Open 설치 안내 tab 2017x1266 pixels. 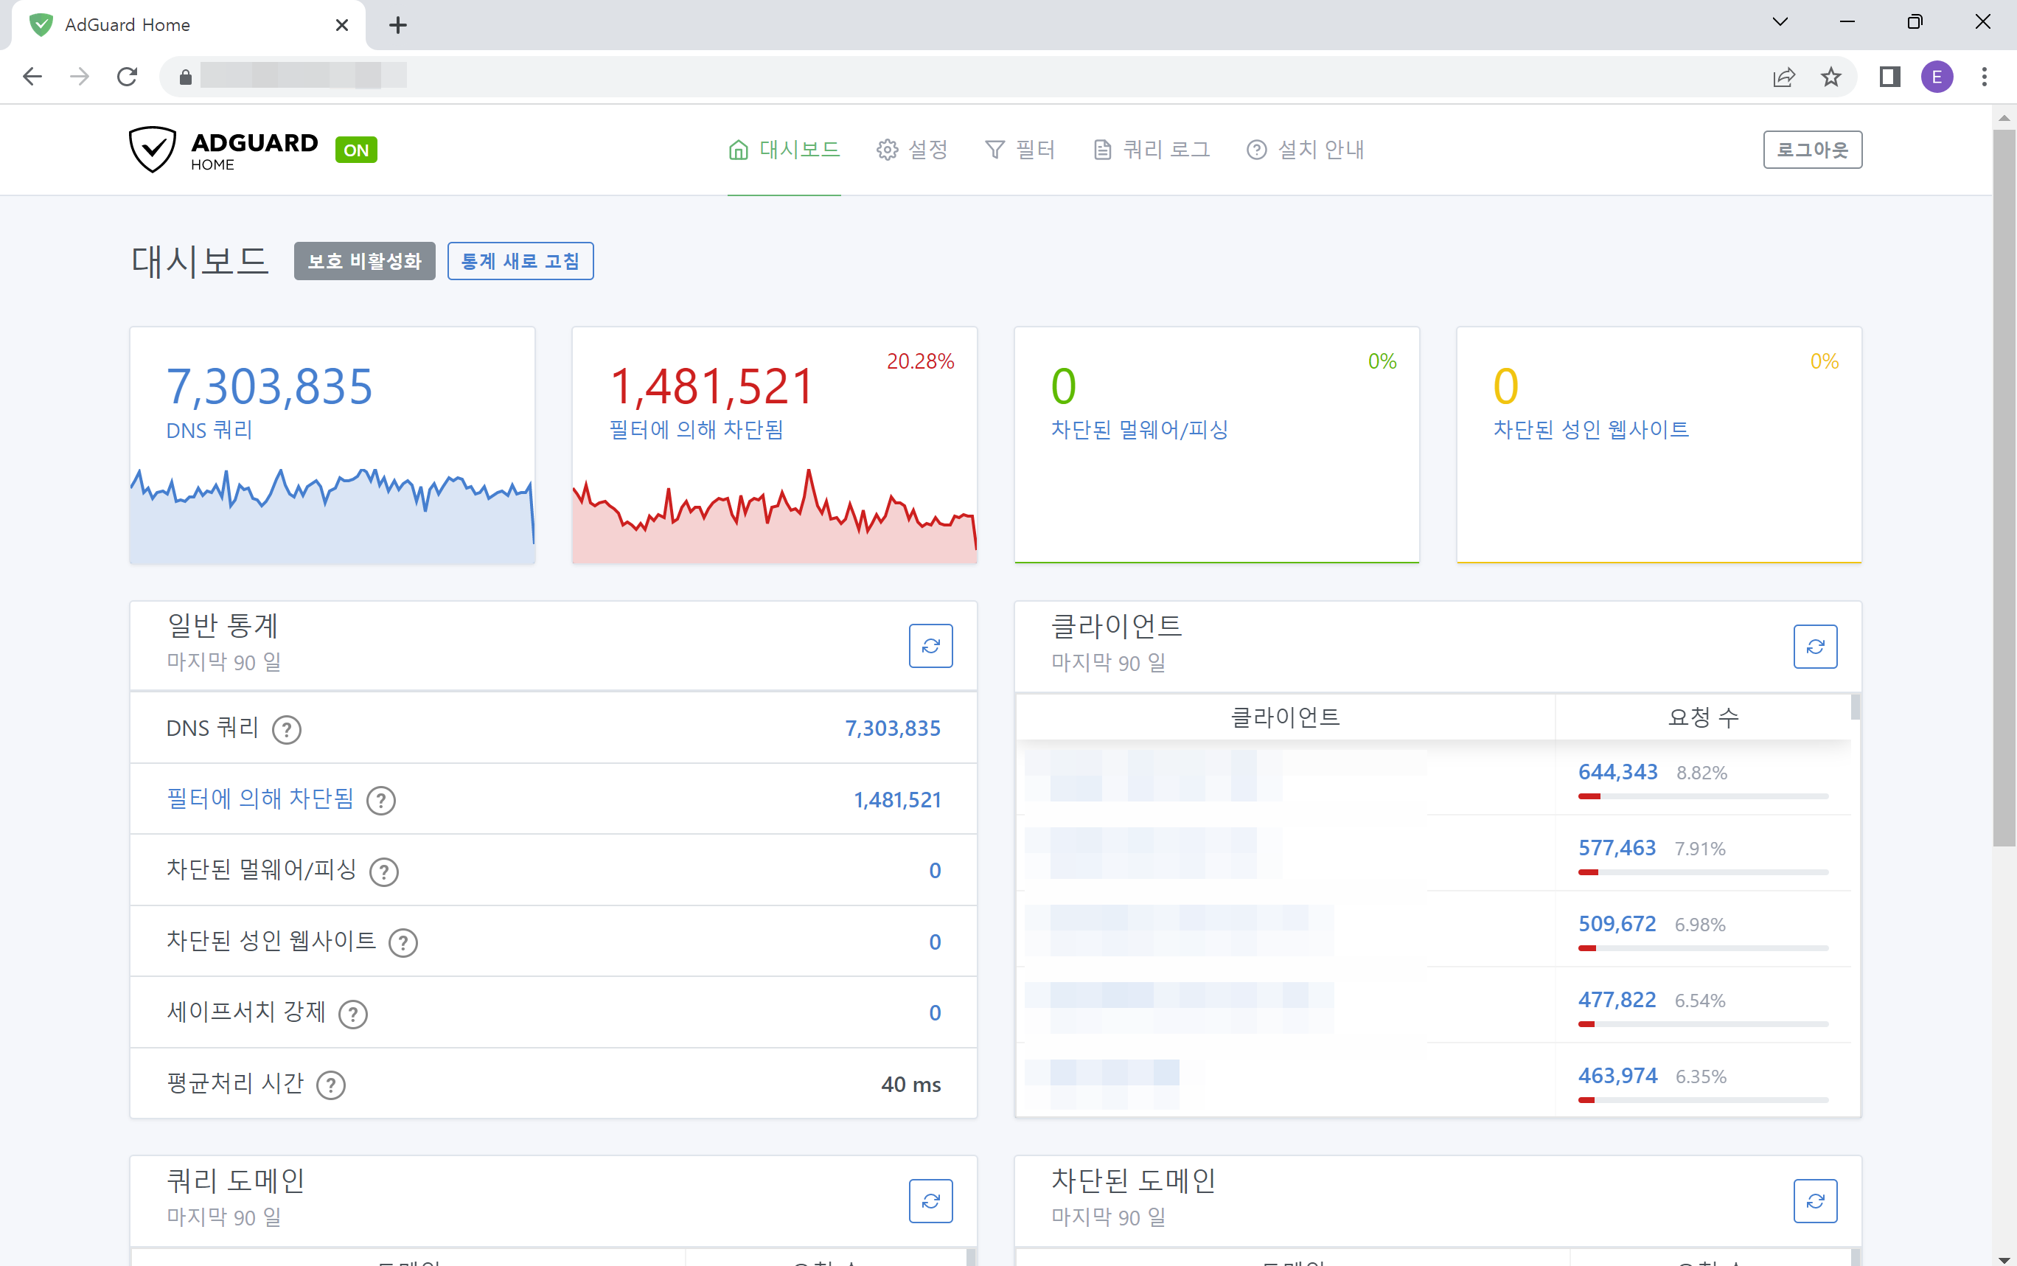(x=1306, y=150)
